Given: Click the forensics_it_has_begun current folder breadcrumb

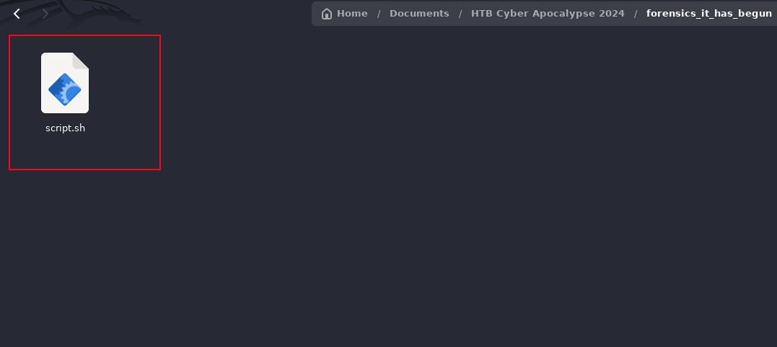Looking at the screenshot, I should coord(708,14).
